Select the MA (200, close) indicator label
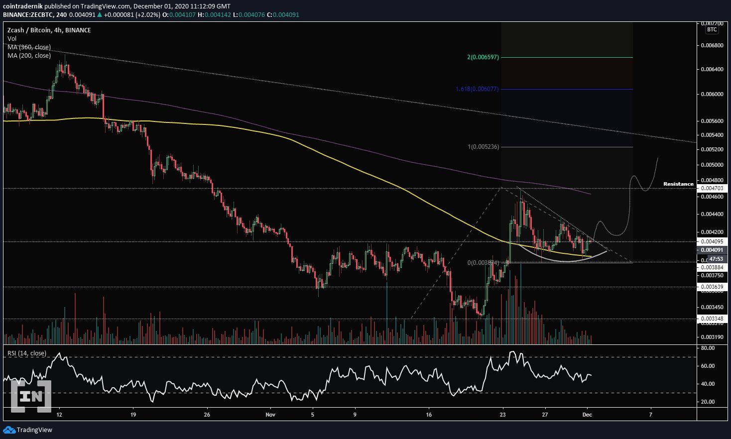 (x=29, y=56)
